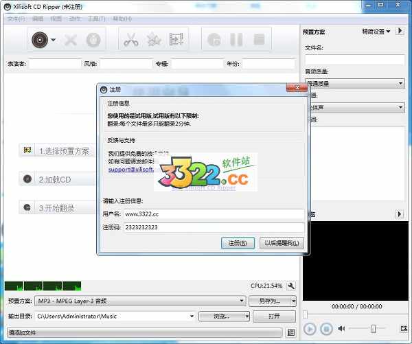412x344 pixels.
Task: Click the 打开 button
Action: [x=274, y=316]
